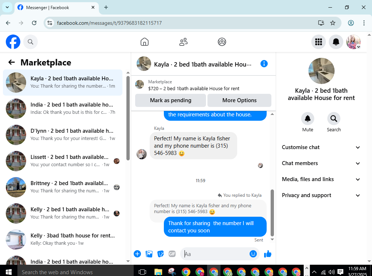Screen dimensions: 372x276
Task: Focus the Aa message input field
Action: [215, 254]
